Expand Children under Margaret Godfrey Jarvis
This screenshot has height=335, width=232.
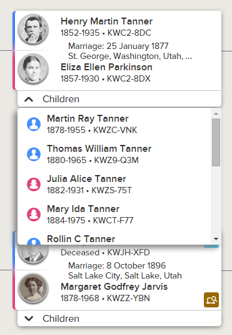[119, 319]
